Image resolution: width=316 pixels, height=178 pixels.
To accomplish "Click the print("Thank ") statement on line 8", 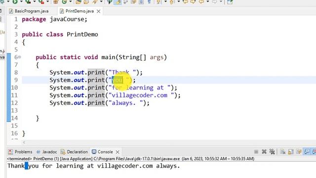I will coord(96,73).
